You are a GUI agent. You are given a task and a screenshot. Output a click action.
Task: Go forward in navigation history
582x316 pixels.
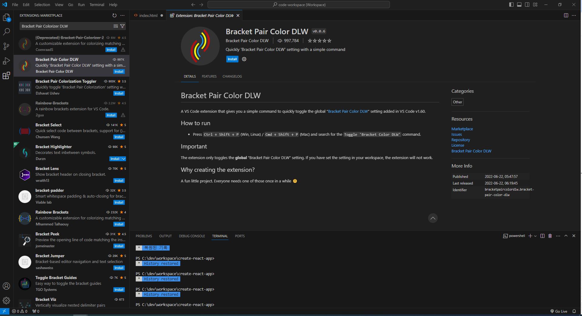pos(201,5)
